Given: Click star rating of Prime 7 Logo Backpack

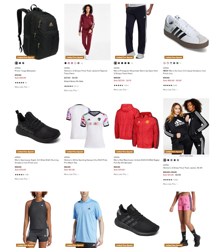Looking at the screenshot, I should [x=19, y=82].
